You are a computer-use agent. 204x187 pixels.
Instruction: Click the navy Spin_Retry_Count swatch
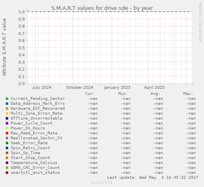pos(7,148)
